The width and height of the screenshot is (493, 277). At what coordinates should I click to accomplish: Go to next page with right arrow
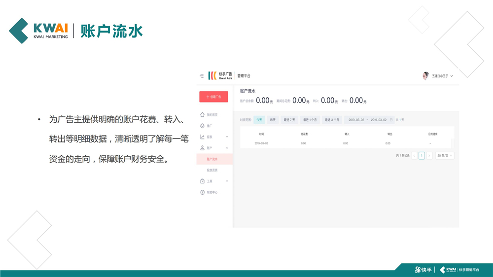pyautogui.click(x=429, y=156)
